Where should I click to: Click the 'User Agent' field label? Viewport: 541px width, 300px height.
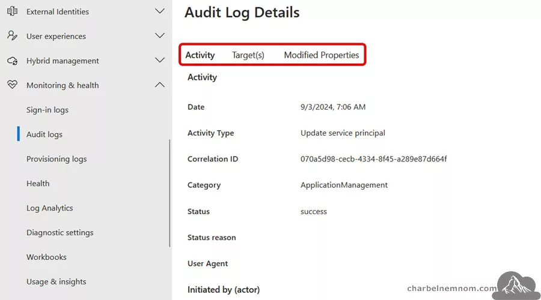[x=208, y=264]
